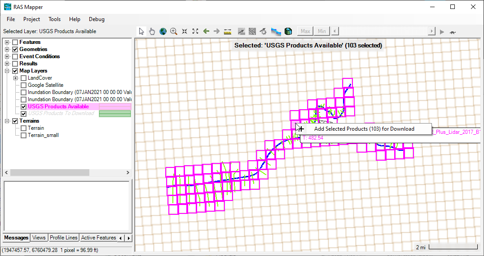The image size is (484, 256).
Task: Open the ruler measure tool
Action: point(227,31)
